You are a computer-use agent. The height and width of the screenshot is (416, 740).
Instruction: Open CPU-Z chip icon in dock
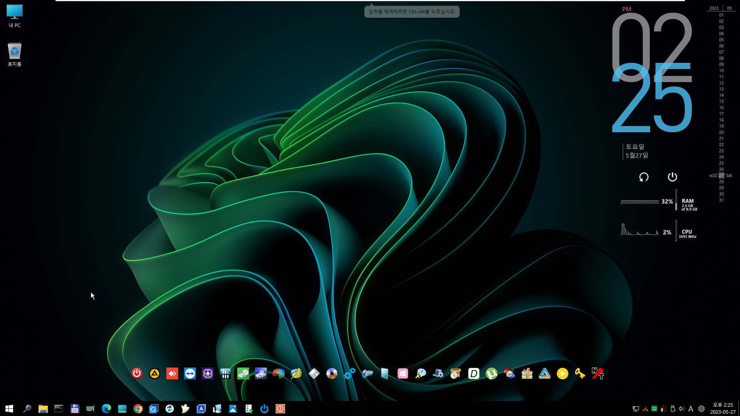pos(207,373)
